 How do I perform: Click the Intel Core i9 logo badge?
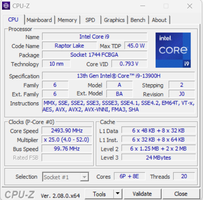pyautogui.click(x=173, y=50)
